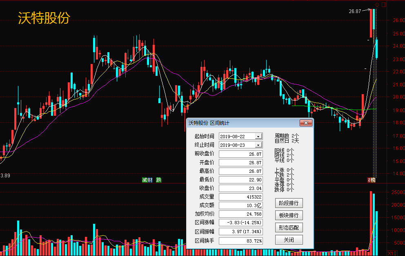Click the split-panel rectangle icon top right

click(x=384, y=4)
